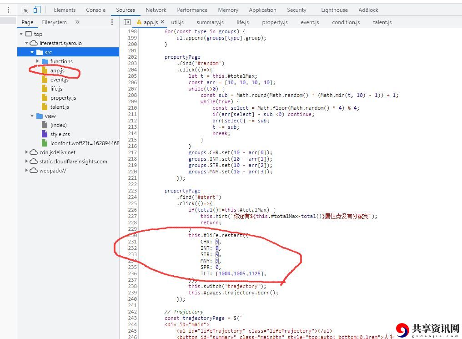Click the INT: 9 value line
This screenshot has width=462, height=339.
click(x=211, y=248)
